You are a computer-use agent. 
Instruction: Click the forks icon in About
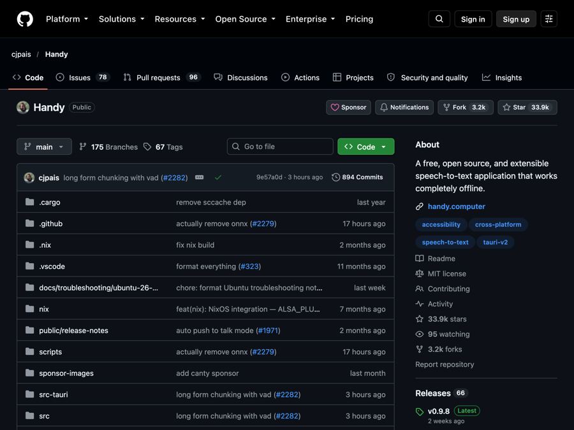pos(420,349)
